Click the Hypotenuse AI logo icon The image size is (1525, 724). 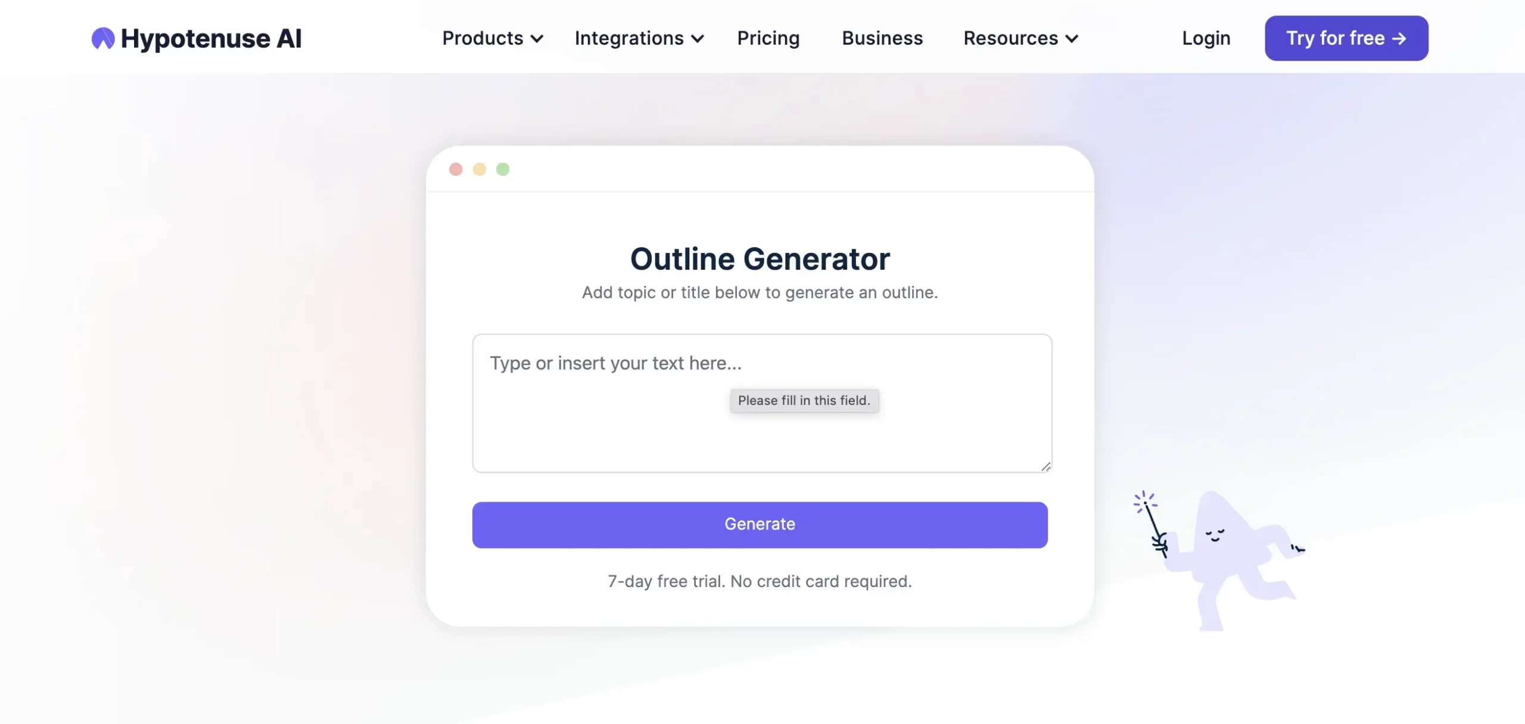click(102, 38)
